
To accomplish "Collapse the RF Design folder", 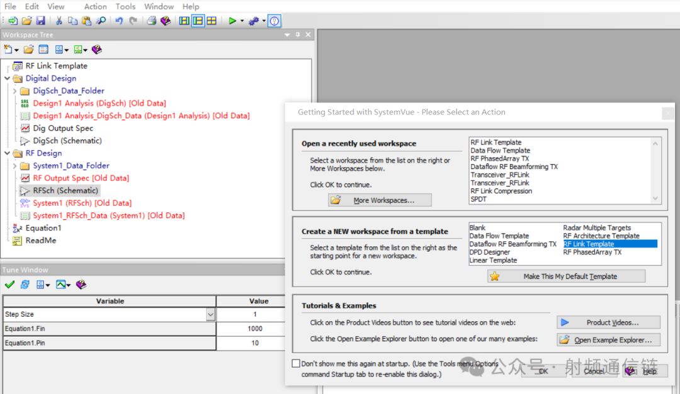I will pos(7,153).
